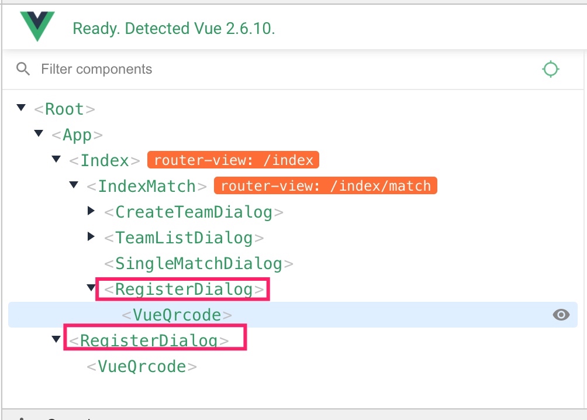587x420 pixels.
Task: Collapse the Root tree node
Action: (21, 108)
